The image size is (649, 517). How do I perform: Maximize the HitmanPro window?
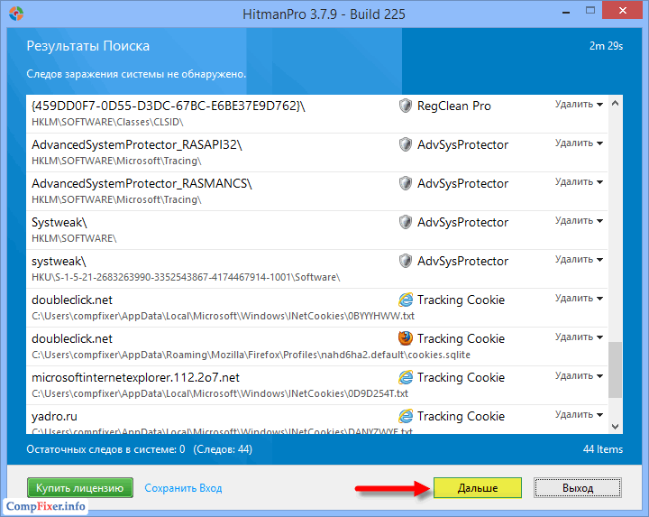coord(590,11)
